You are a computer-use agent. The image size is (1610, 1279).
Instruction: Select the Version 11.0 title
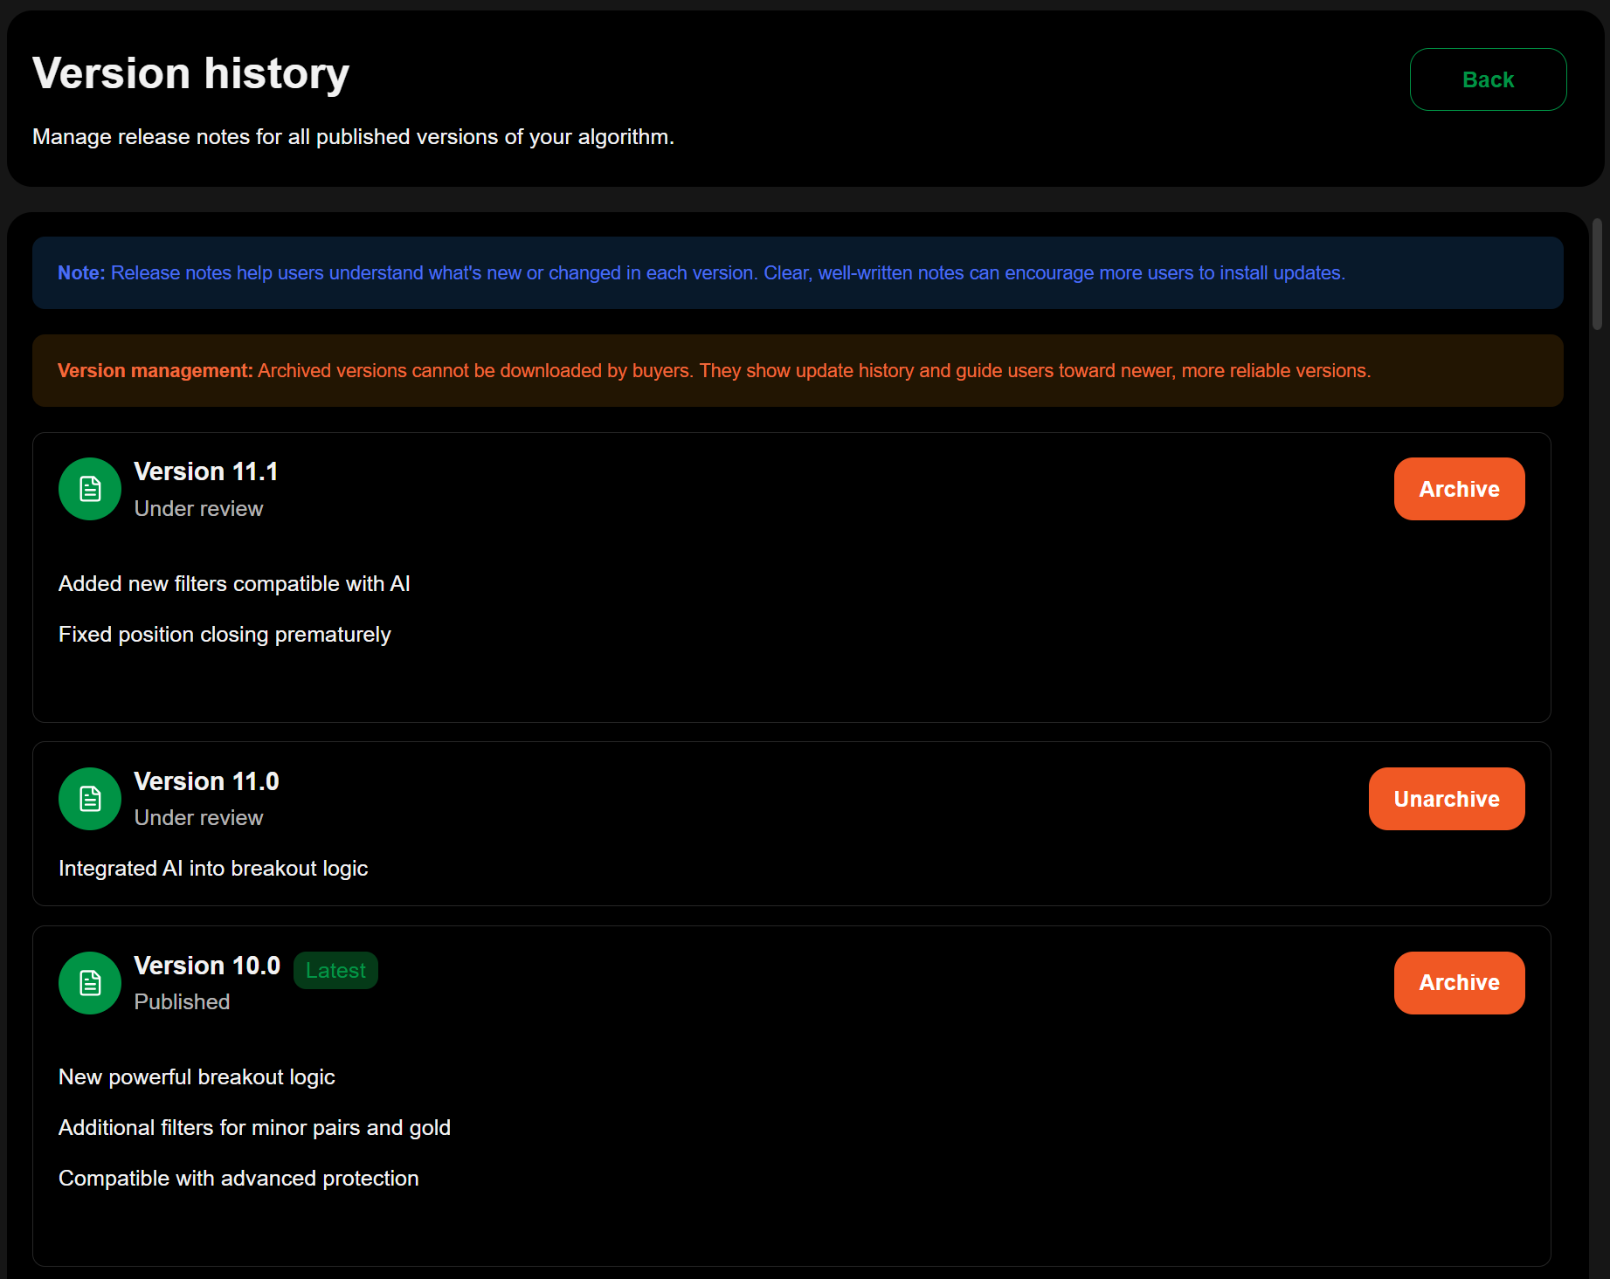(206, 781)
